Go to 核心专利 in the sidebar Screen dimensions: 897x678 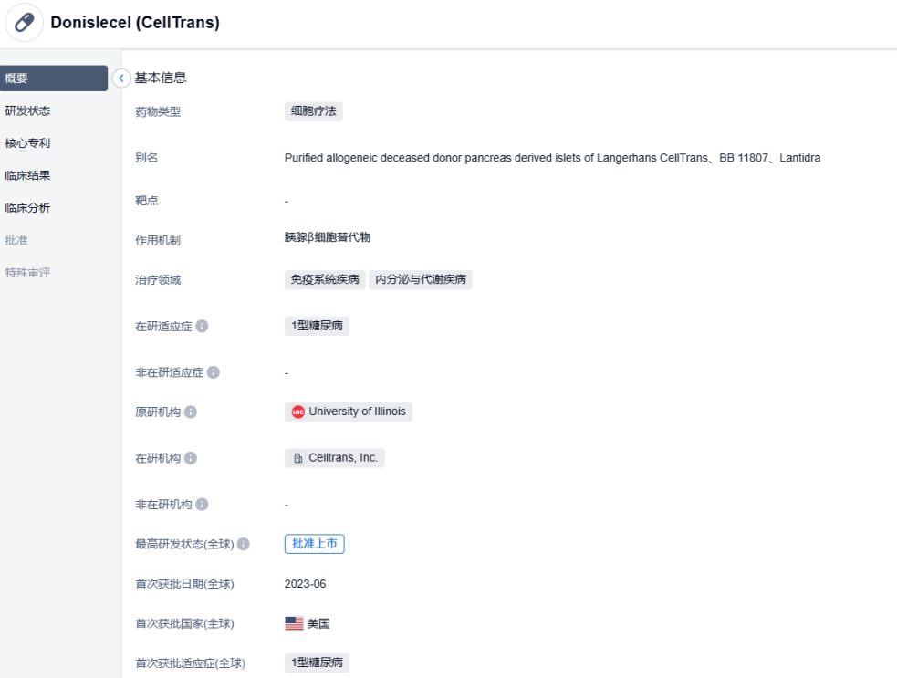coord(27,143)
